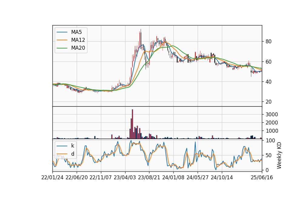Click the blue k legend line sample

(x=62, y=146)
